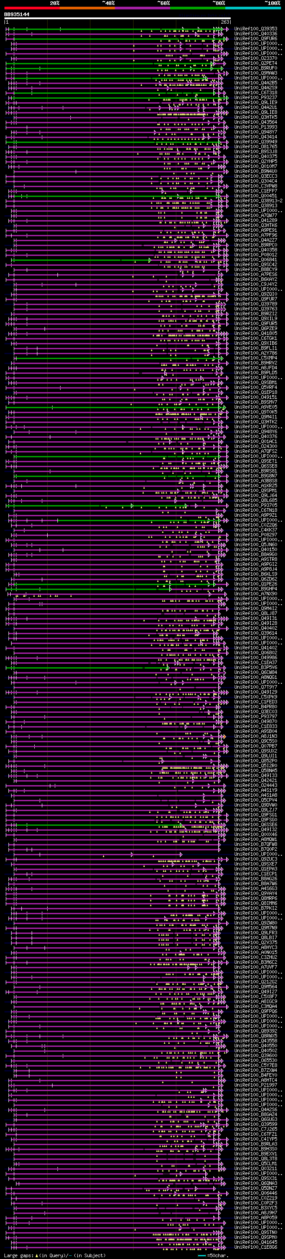
Task: Select the UniRef100_Q40376 label
Action: tap(256, 436)
